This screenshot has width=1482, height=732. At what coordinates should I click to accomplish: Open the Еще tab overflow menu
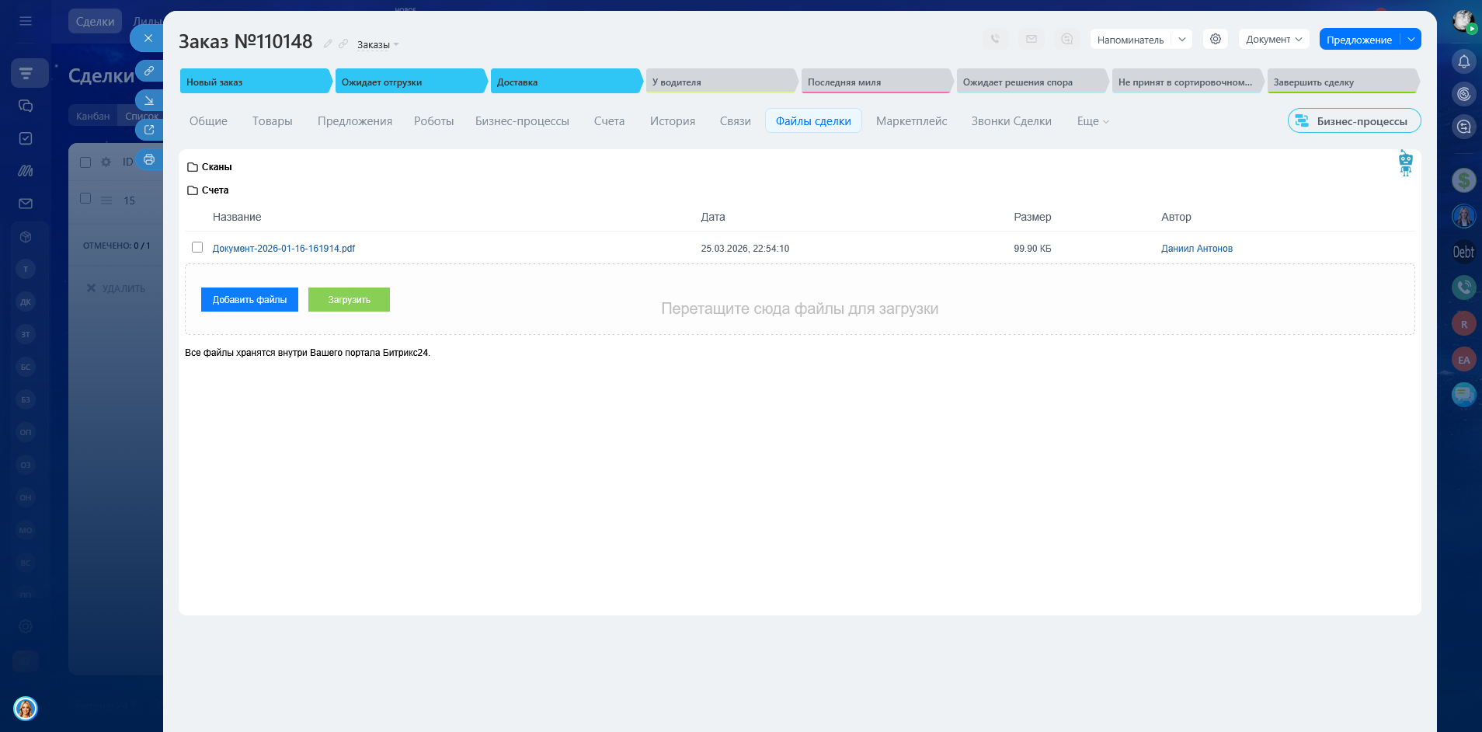click(1092, 121)
